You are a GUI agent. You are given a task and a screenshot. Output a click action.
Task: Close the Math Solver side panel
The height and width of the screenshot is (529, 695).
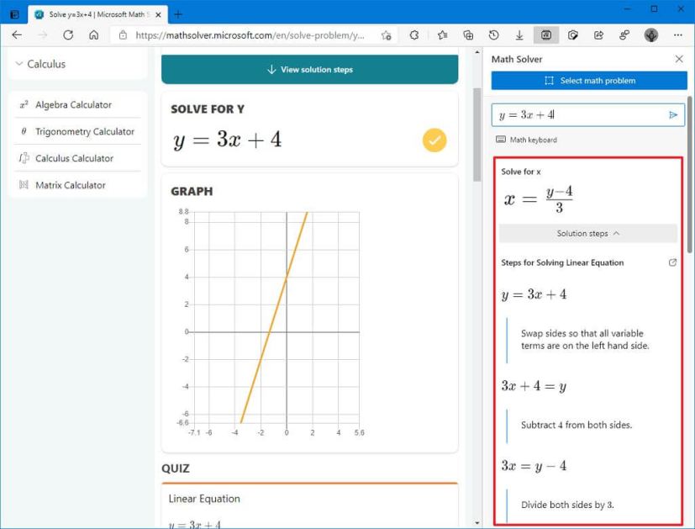[679, 59]
